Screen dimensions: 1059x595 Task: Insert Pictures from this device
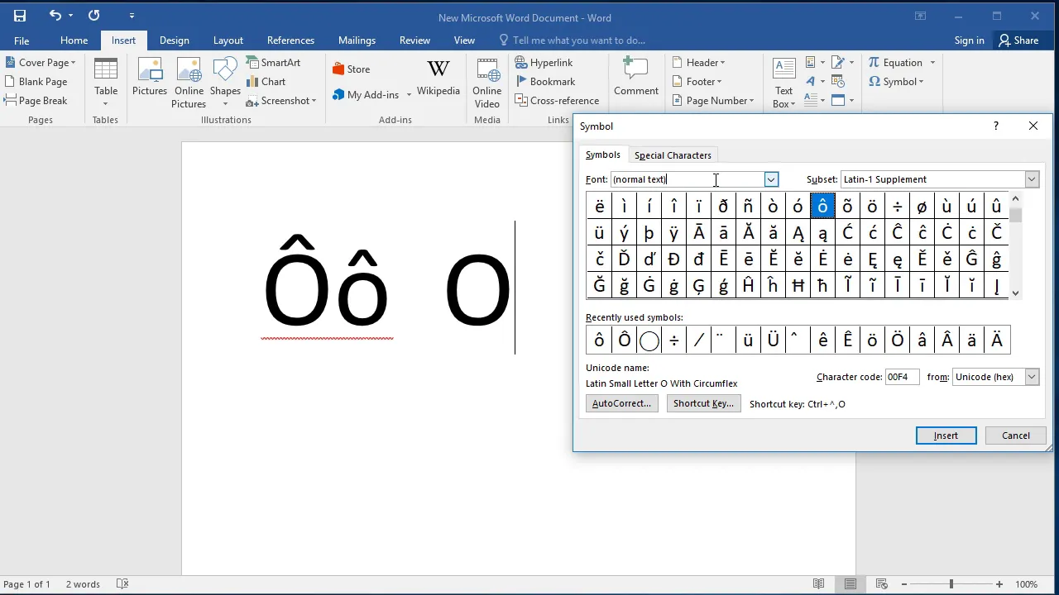[x=150, y=78]
